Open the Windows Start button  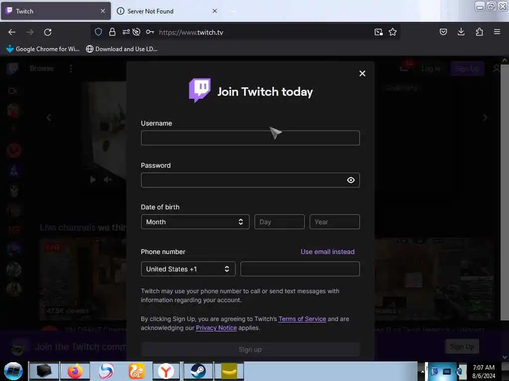coord(13,371)
